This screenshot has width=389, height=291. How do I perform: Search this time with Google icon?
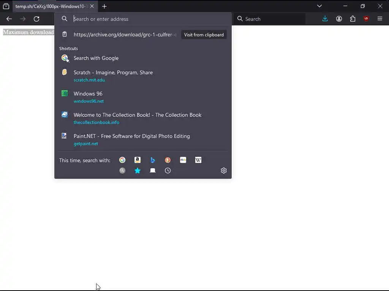tap(122, 160)
